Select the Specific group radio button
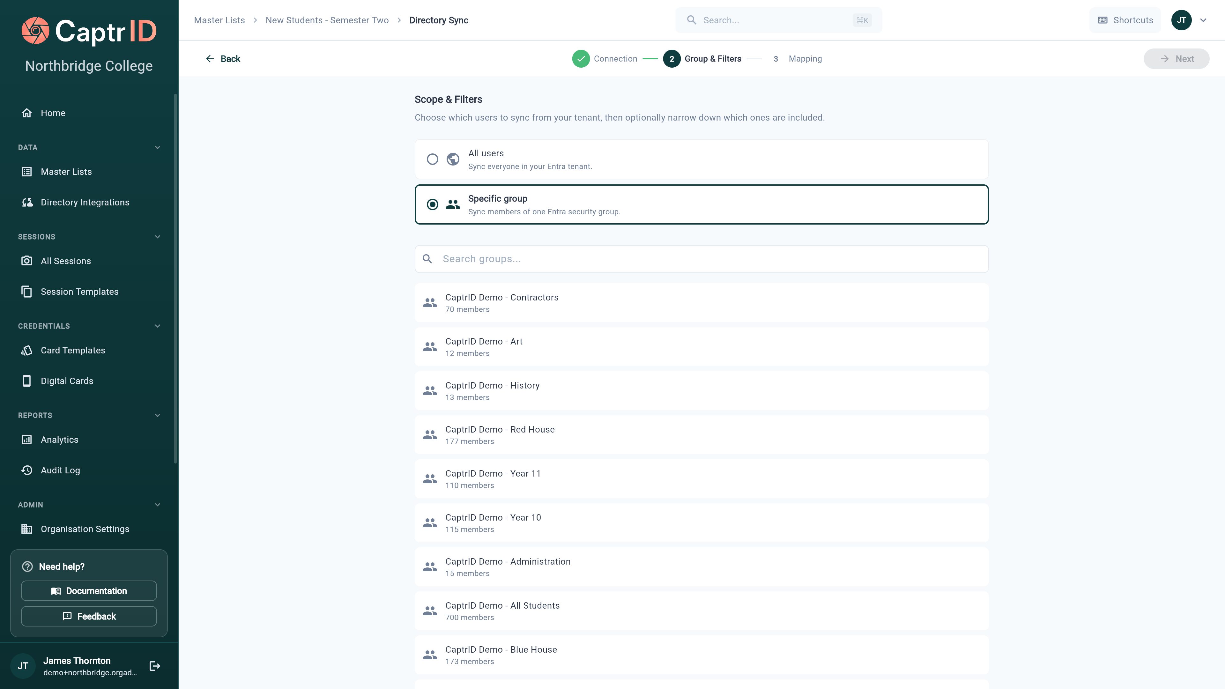 coord(432,204)
